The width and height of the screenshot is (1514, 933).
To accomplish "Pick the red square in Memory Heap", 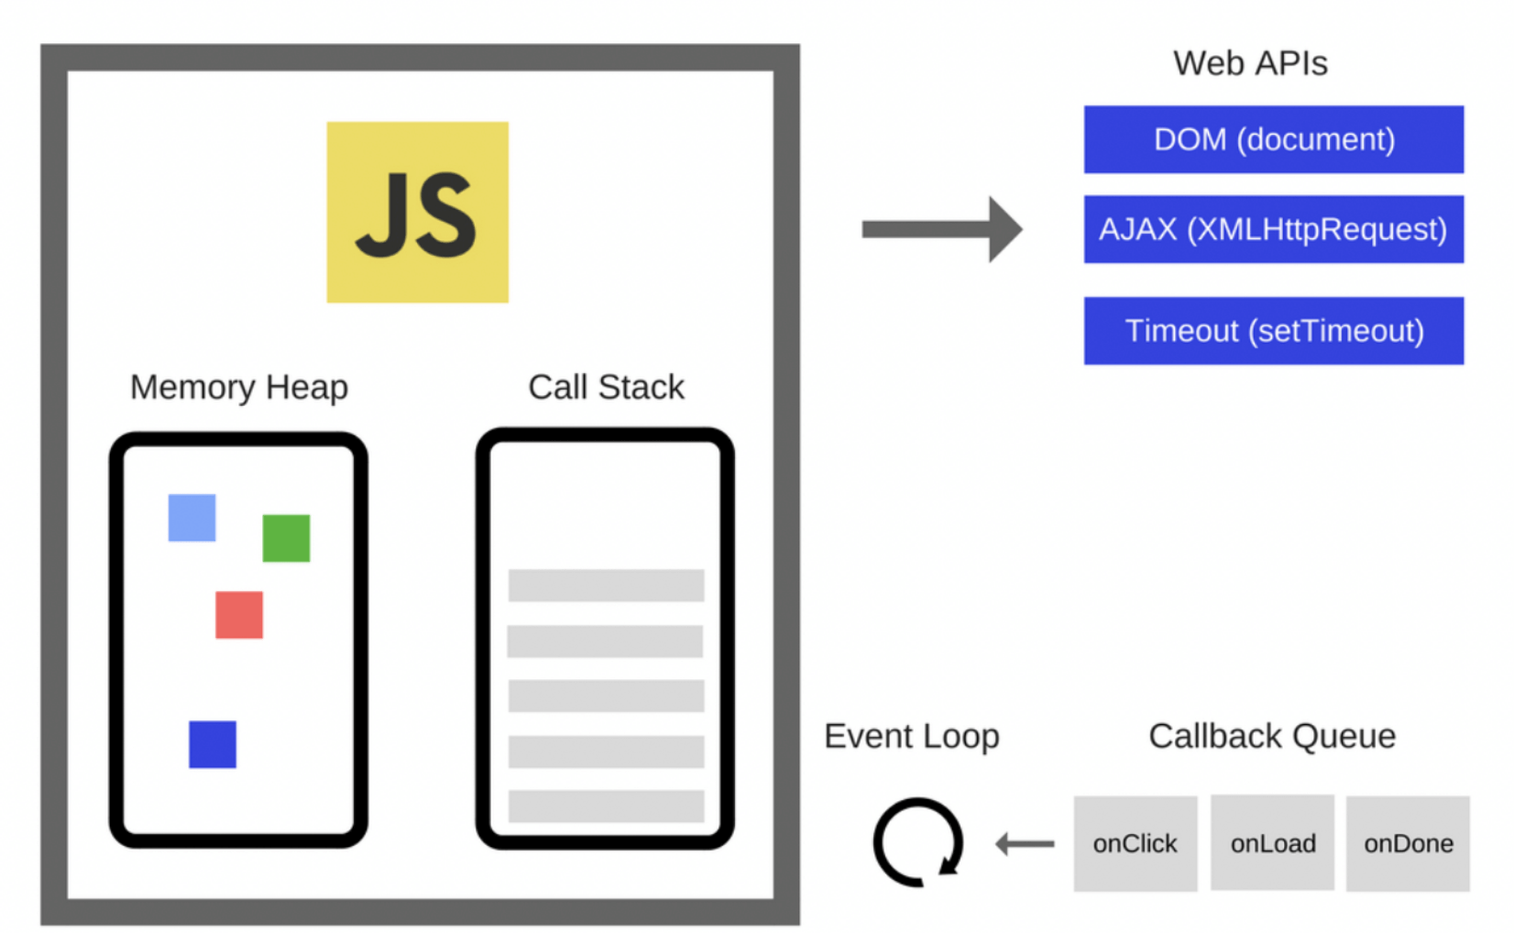I will pyautogui.click(x=239, y=615).
